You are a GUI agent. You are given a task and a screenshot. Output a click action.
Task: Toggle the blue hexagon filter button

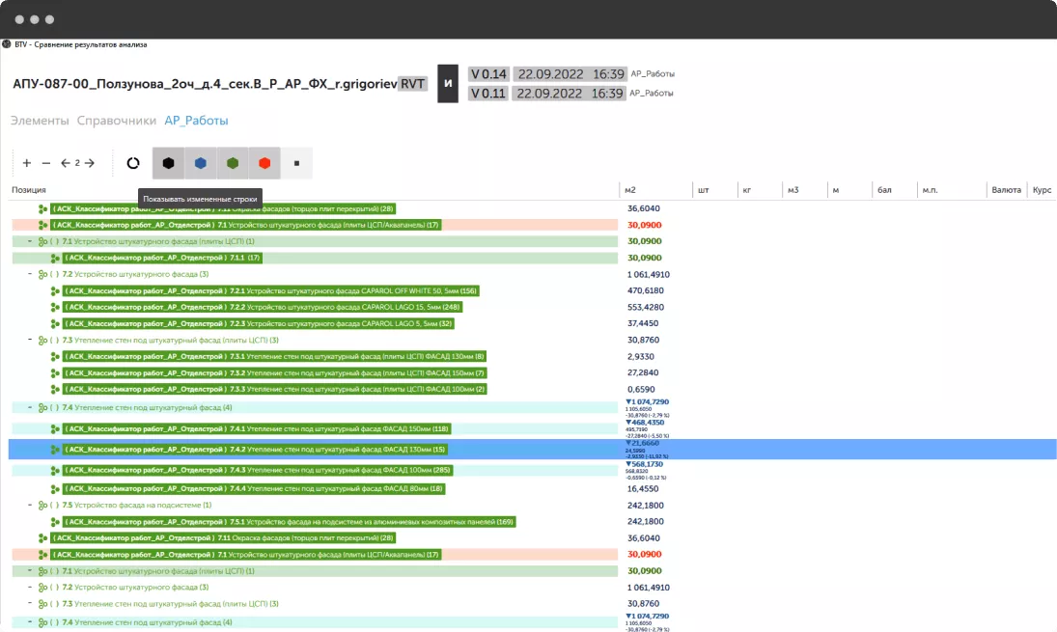(200, 163)
